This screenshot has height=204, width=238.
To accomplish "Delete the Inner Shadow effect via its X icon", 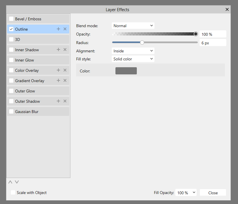I will [65, 49].
